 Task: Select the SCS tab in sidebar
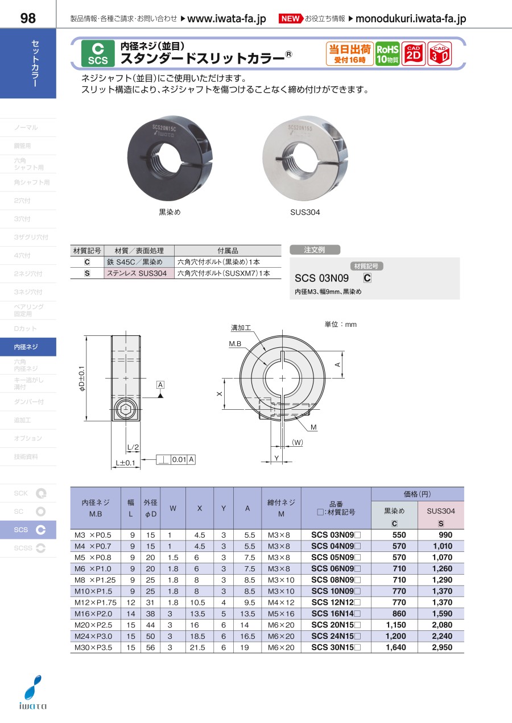coord(28,530)
